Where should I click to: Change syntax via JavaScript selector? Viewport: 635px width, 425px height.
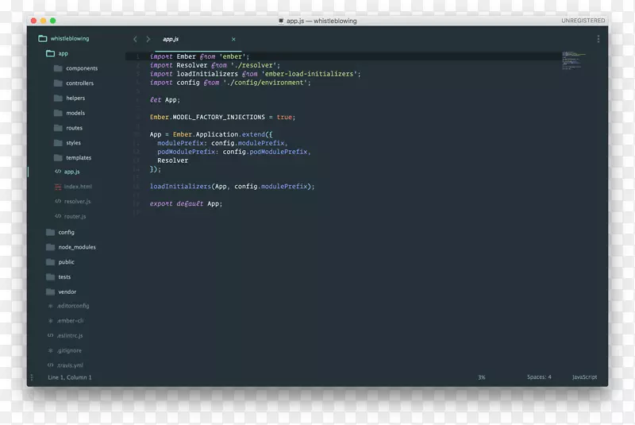tap(584, 377)
